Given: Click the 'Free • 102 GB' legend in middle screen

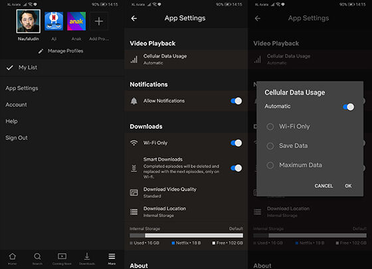Looking at the screenshot, I should [x=228, y=243].
